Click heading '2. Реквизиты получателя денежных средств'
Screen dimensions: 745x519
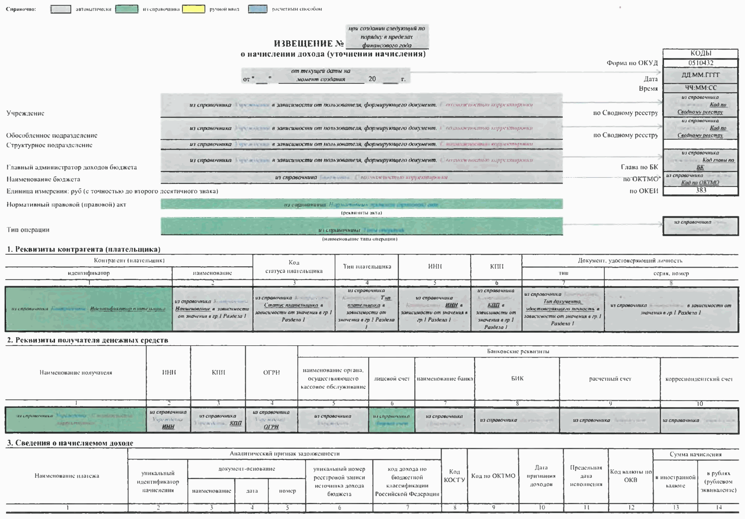point(88,340)
